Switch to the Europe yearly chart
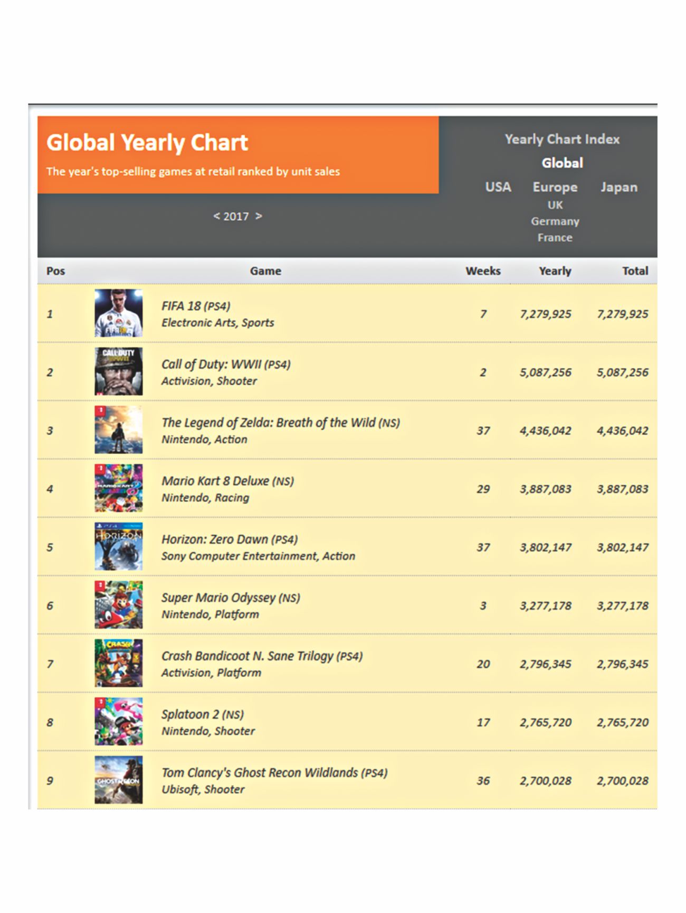Viewport: 686px width, 913px height. pyautogui.click(x=555, y=188)
